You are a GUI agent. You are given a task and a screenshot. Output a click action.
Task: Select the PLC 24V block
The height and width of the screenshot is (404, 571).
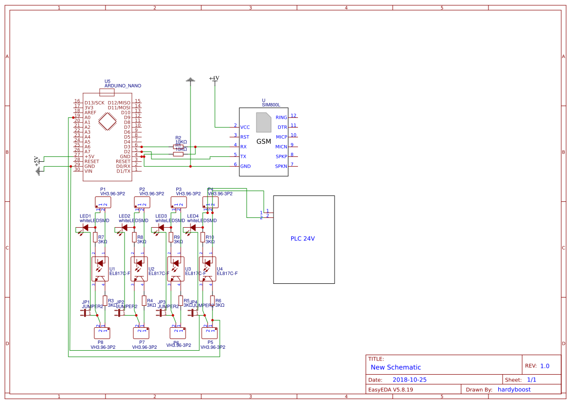[303, 239]
